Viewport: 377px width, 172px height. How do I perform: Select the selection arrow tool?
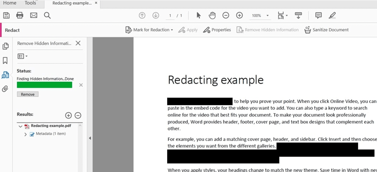pyautogui.click(x=198, y=15)
